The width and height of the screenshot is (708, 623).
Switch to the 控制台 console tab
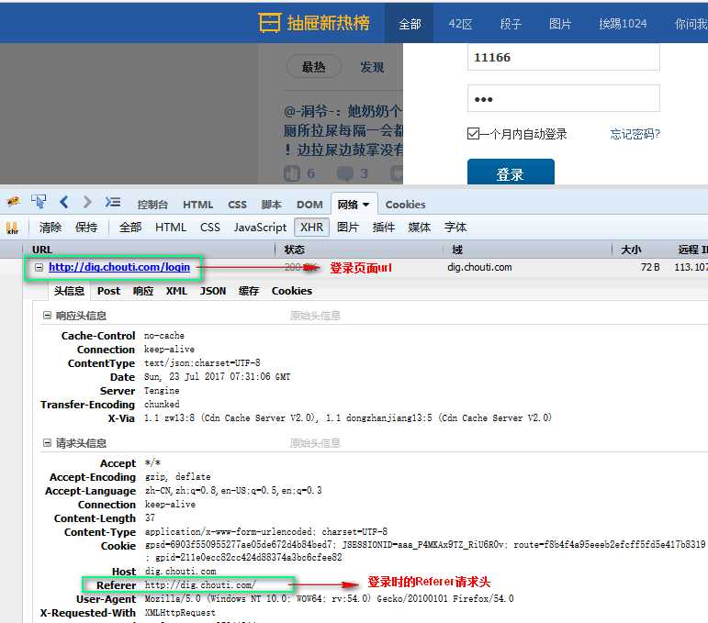[152, 205]
